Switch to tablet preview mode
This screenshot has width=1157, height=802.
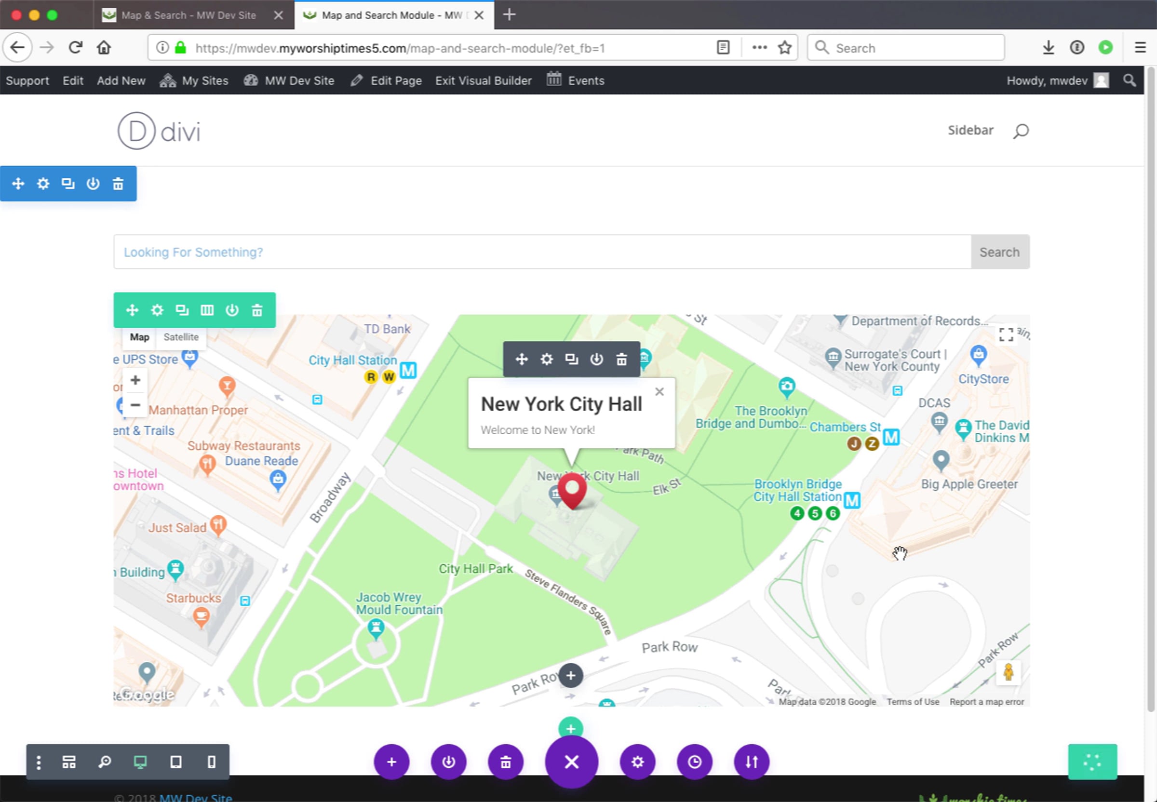[175, 762]
